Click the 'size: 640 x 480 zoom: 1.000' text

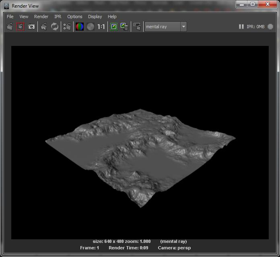(121, 241)
